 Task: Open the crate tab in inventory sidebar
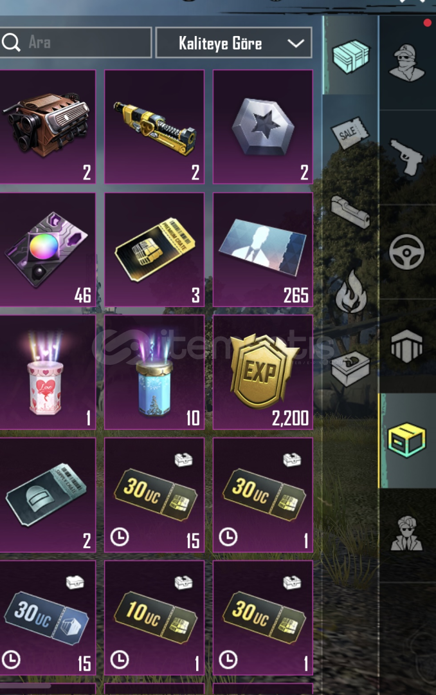pyautogui.click(x=350, y=55)
